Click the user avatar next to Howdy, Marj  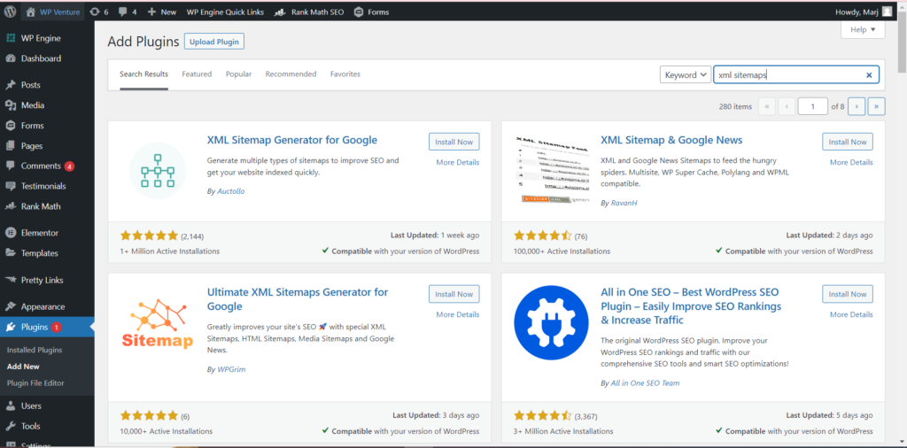[x=888, y=12]
